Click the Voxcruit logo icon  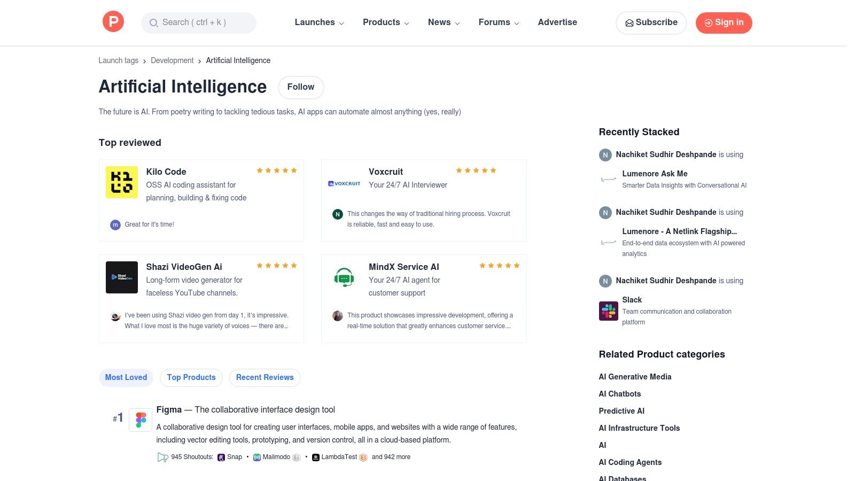344,183
